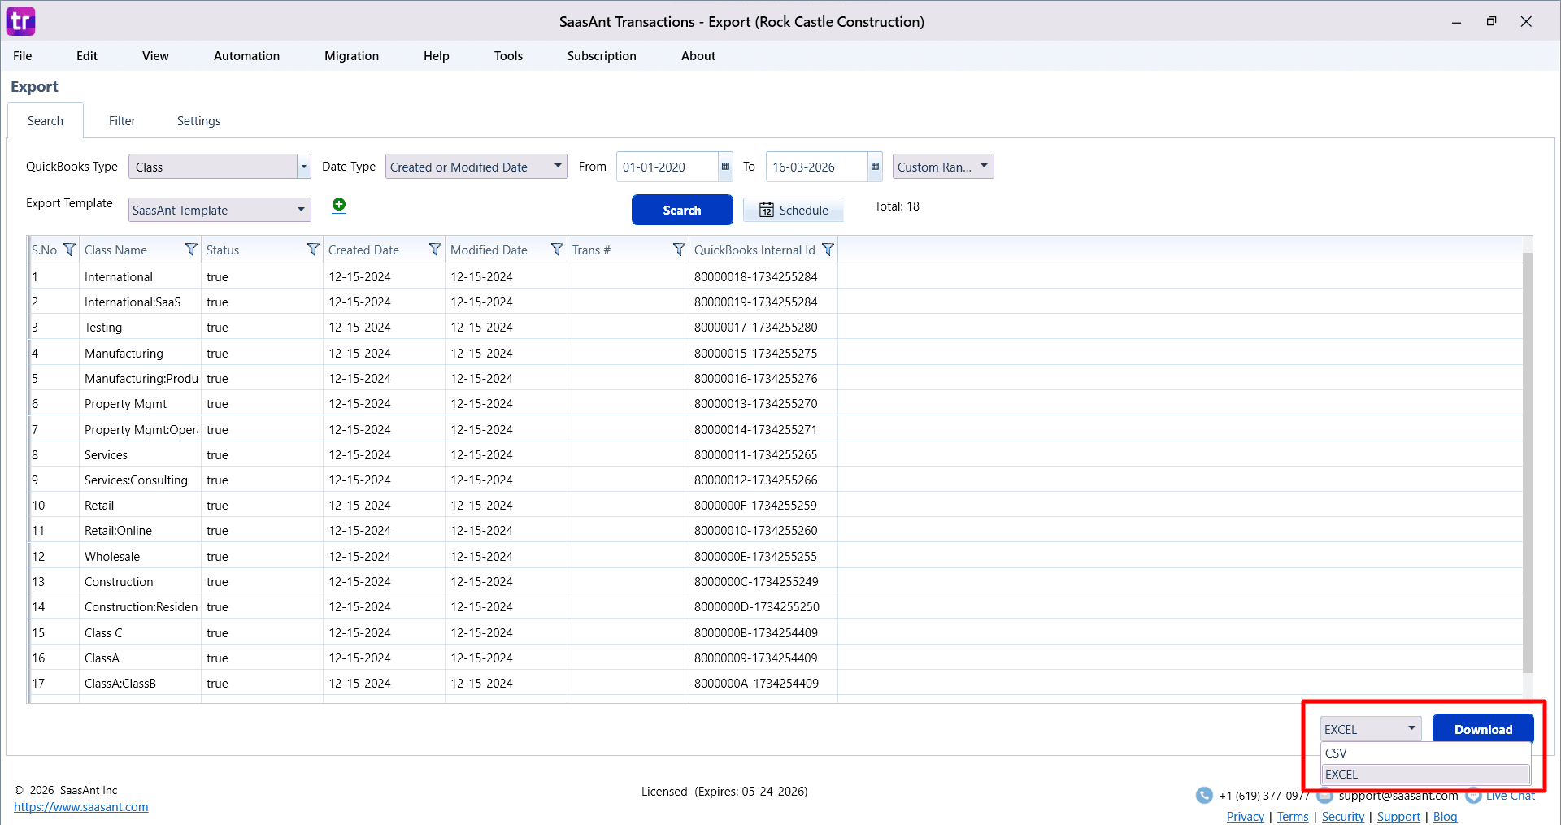This screenshot has width=1561, height=825.
Task: Select the Manufacturing row in the table
Action: (x=124, y=354)
